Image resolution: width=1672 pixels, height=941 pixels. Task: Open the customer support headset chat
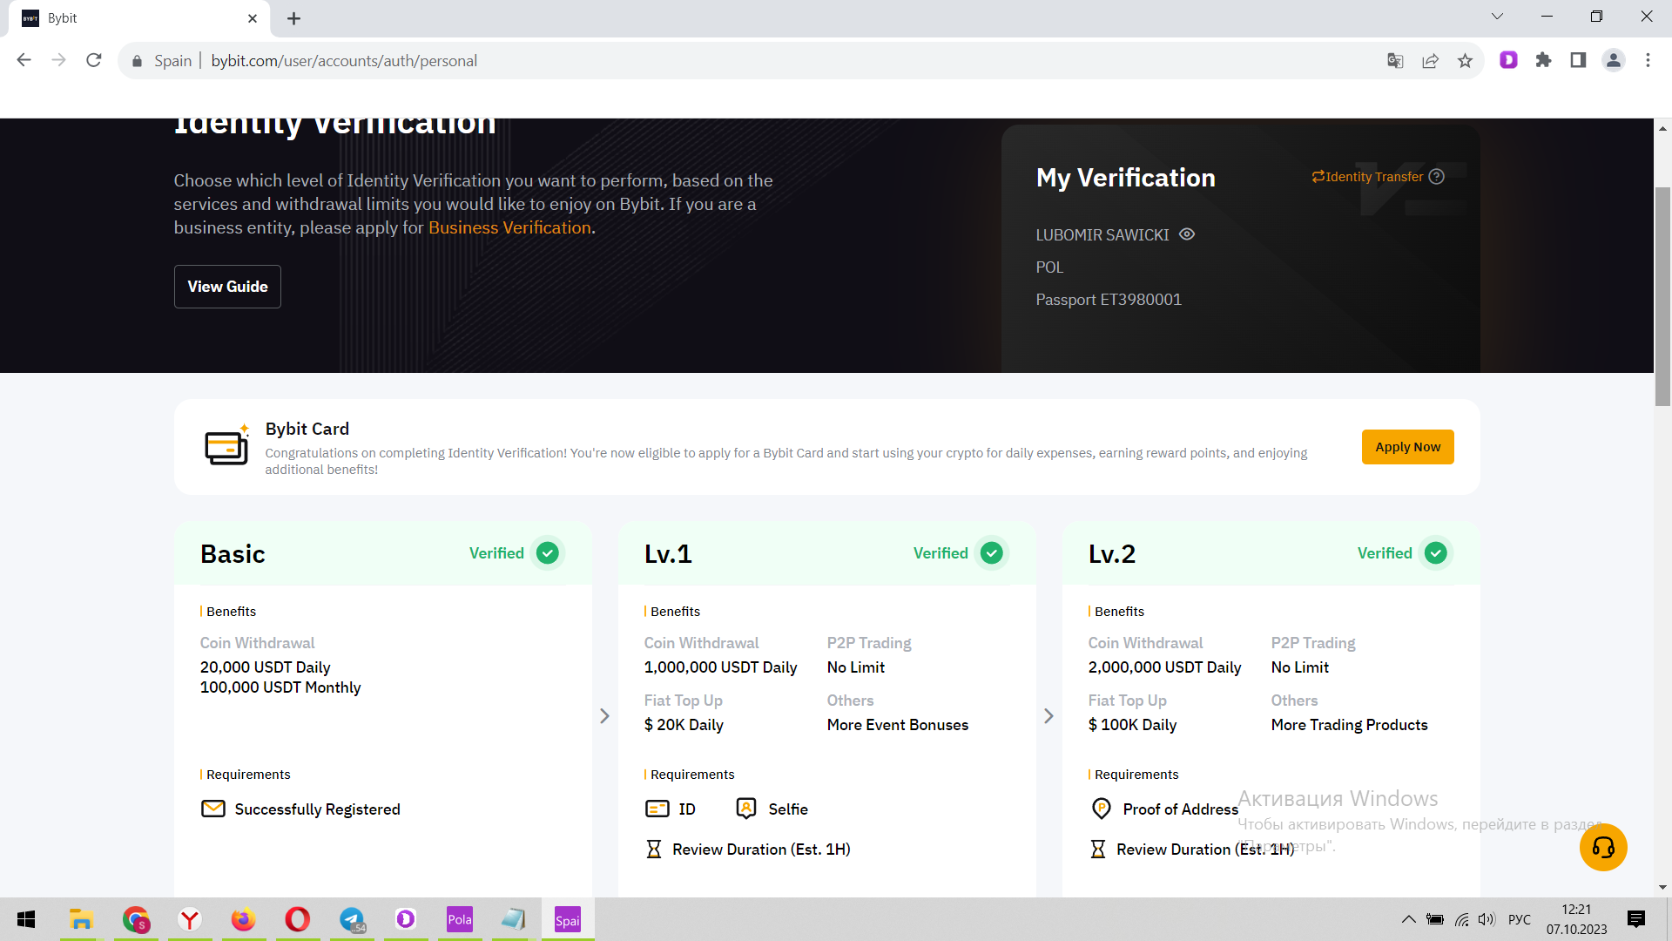point(1603,847)
